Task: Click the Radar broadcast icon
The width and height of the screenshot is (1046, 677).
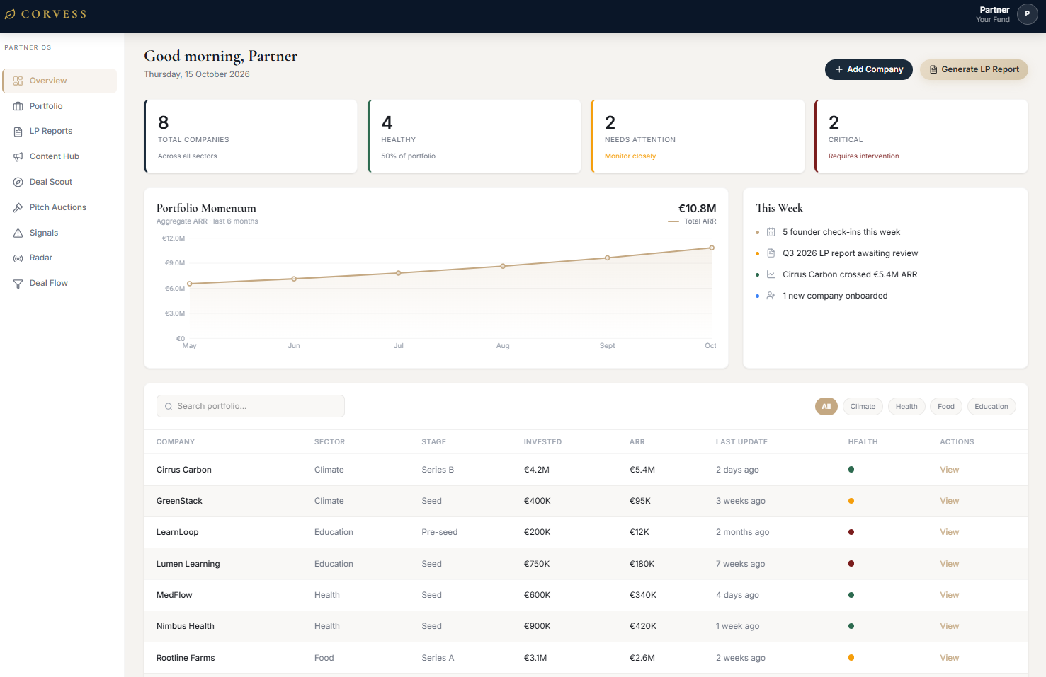Action: pyautogui.click(x=18, y=258)
